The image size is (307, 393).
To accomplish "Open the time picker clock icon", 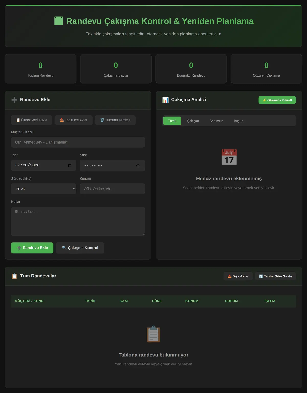I will pyautogui.click(x=138, y=166).
